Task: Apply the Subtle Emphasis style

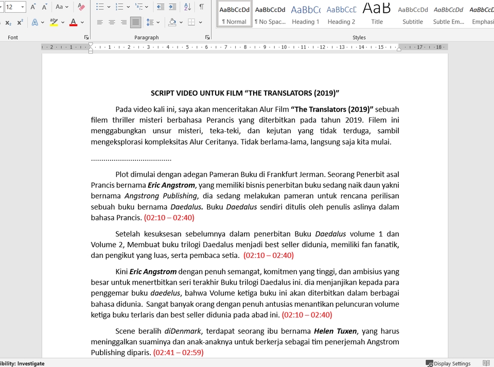Action: pos(448,15)
